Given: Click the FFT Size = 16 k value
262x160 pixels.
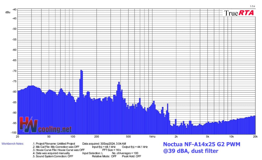Looking at the screenshot, I should [x=112, y=150].
